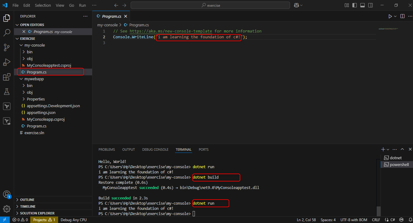Open terminal panel ellipsis actions
This screenshot has width=413, height=223.
395,149
